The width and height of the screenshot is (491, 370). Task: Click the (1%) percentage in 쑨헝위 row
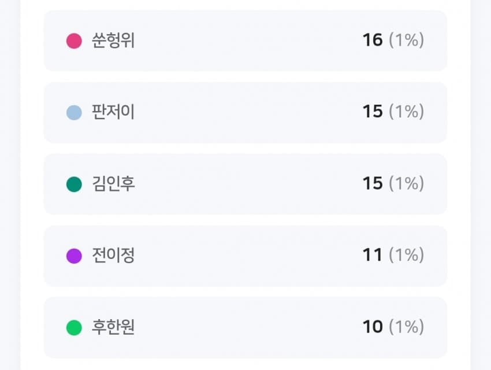point(407,40)
